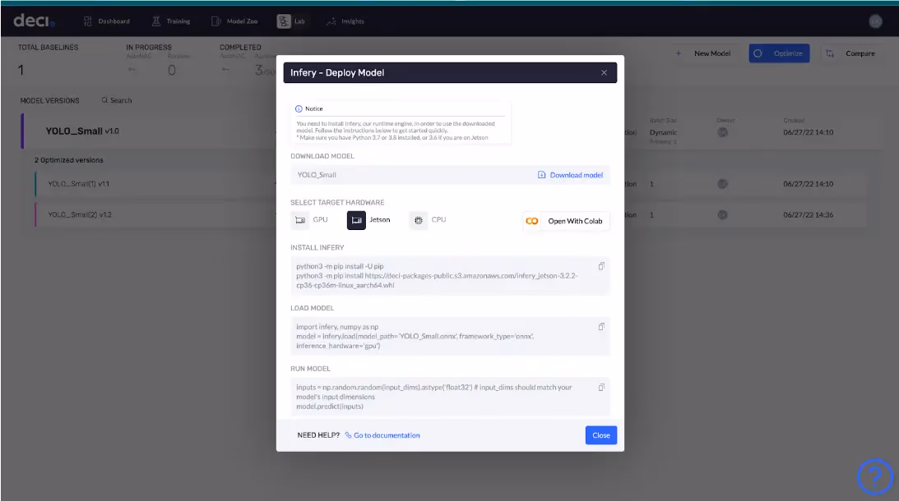This screenshot has width=899, height=501.
Task: Click the model versions Search field
Action: [x=117, y=100]
